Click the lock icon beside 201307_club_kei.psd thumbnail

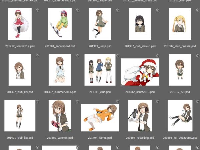click(37, 56)
